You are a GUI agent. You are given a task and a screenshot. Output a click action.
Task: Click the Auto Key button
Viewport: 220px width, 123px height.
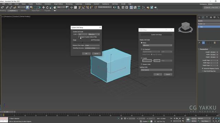[x=194, y=119]
